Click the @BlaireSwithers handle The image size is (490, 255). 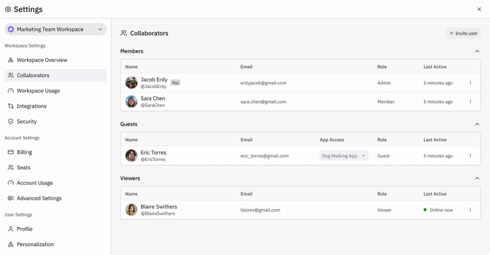pos(158,213)
